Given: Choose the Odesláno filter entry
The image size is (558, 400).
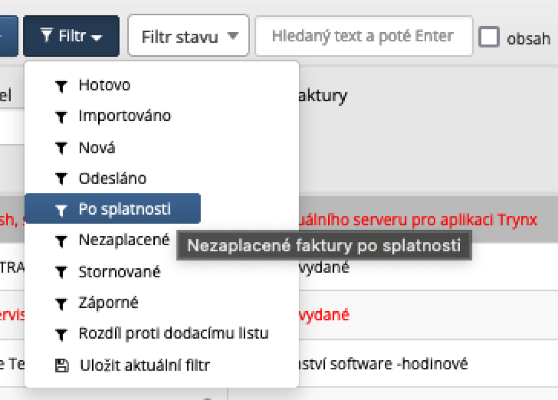Looking at the screenshot, I should (112, 178).
